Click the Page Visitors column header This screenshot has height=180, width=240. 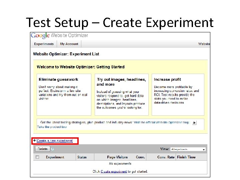coord(117,157)
